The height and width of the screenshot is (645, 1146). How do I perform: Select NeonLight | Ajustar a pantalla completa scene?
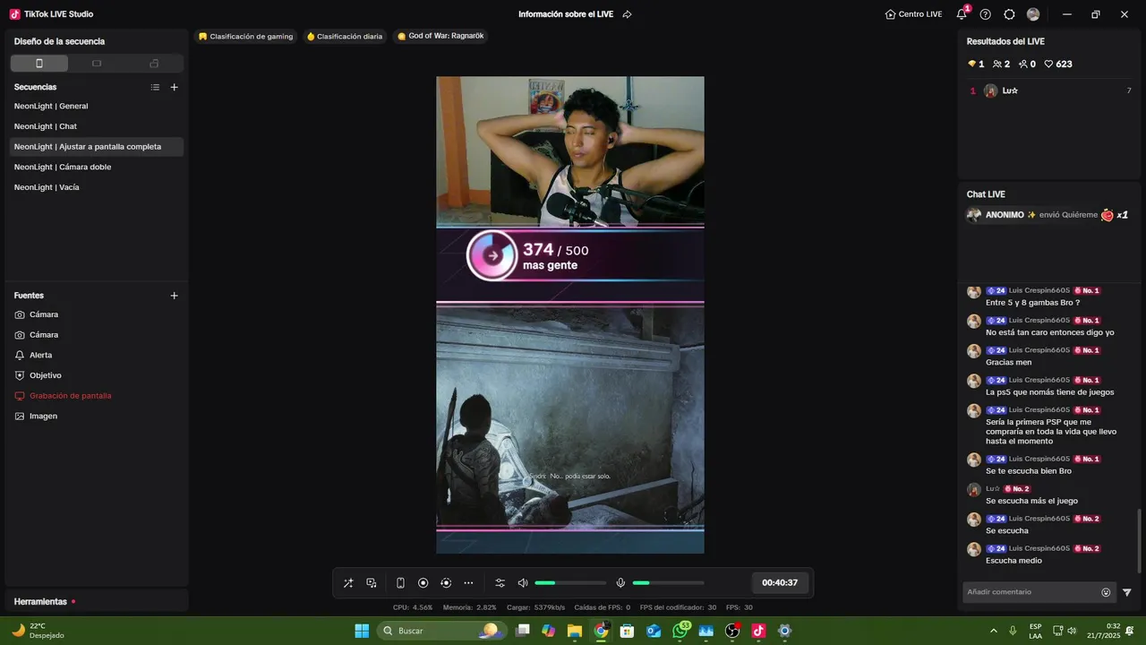[97, 147]
